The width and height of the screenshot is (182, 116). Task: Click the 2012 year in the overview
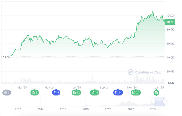18,109
